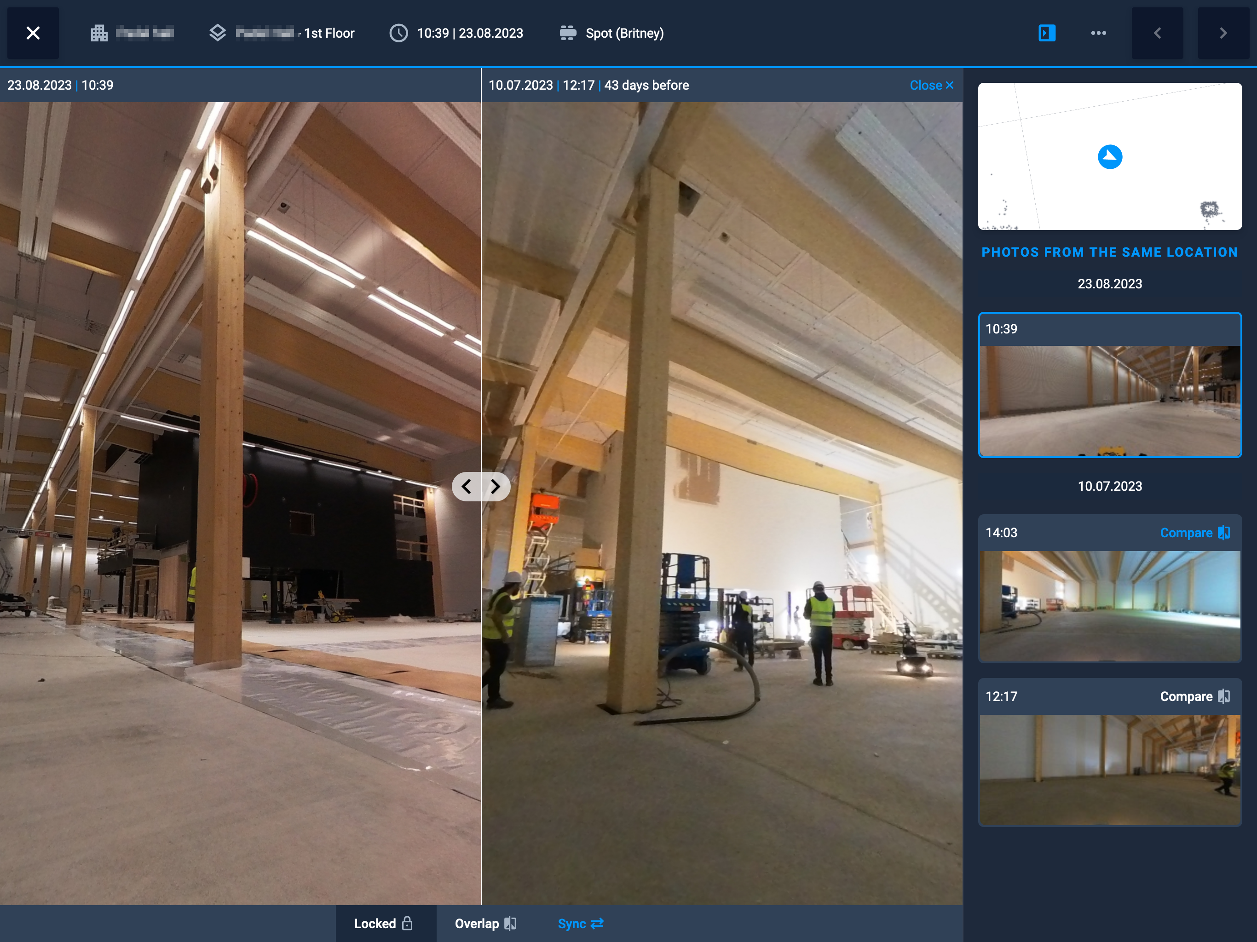Click the building icon in the header
This screenshot has height=942, width=1257.
click(x=99, y=33)
